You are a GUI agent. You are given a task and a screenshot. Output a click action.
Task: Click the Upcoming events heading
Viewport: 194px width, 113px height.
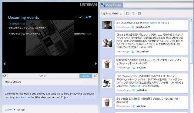point(24,18)
